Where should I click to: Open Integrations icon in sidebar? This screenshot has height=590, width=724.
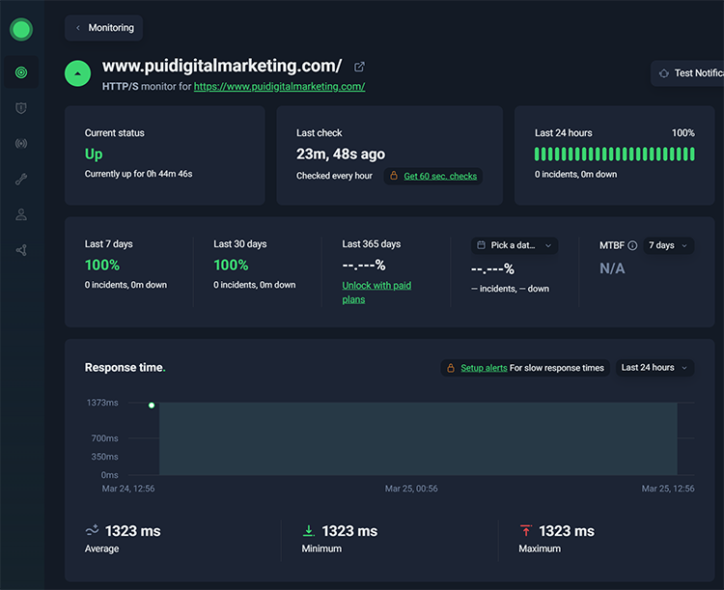click(21, 250)
